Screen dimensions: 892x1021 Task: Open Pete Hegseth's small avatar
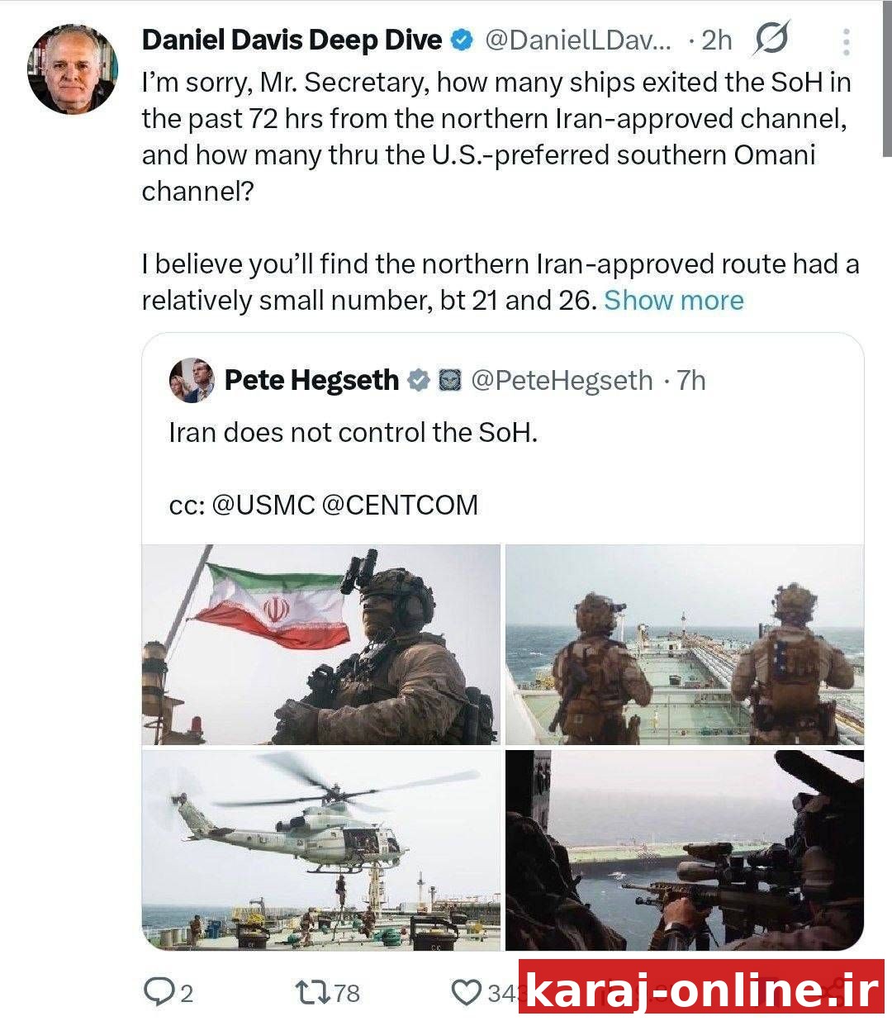click(192, 381)
